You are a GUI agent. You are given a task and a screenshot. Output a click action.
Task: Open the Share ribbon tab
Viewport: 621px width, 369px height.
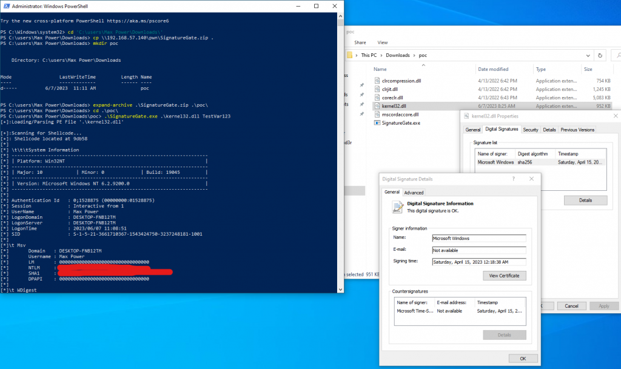point(360,42)
